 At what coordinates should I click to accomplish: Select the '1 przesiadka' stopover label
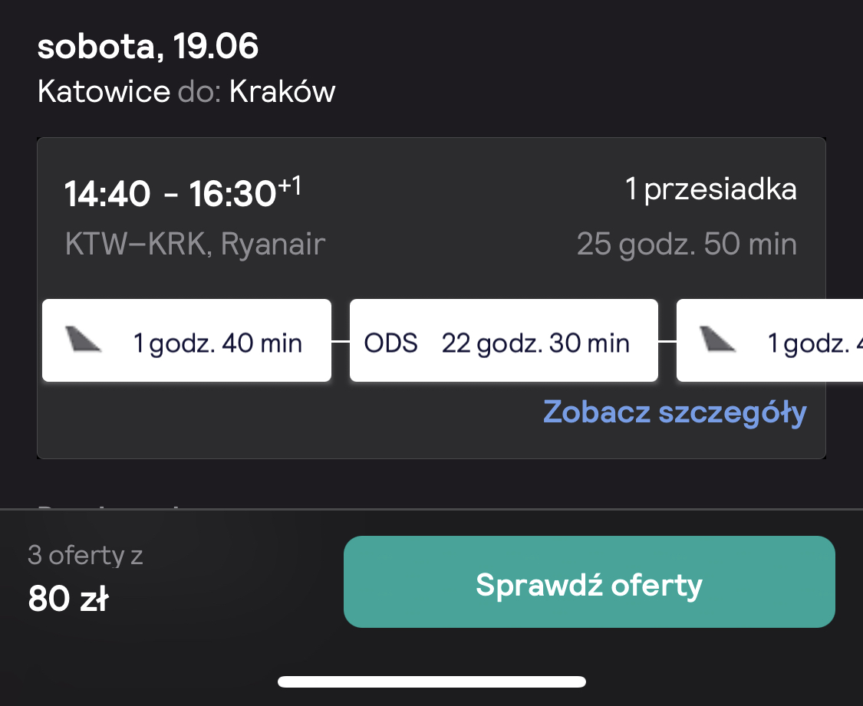tap(711, 189)
